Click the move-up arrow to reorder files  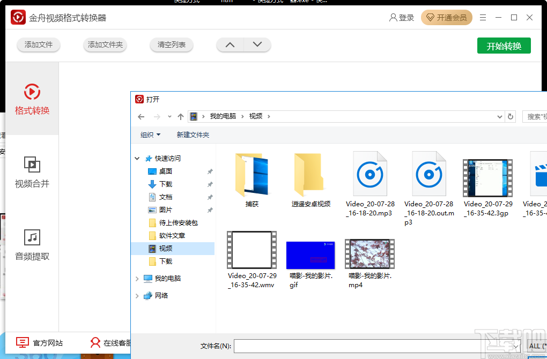pos(230,44)
